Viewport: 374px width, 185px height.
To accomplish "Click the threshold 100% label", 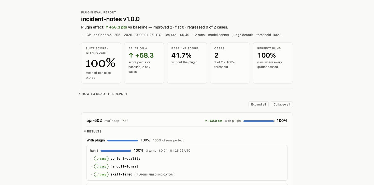I will click(269, 35).
